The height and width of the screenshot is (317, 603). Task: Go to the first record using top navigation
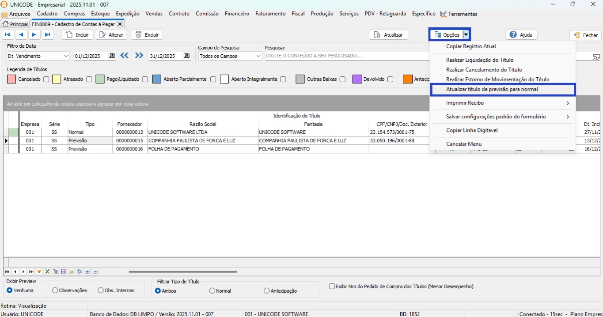point(8,35)
